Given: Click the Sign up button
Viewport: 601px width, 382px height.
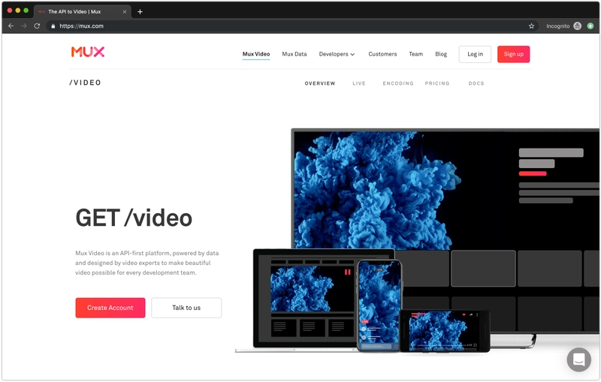Looking at the screenshot, I should (x=514, y=54).
